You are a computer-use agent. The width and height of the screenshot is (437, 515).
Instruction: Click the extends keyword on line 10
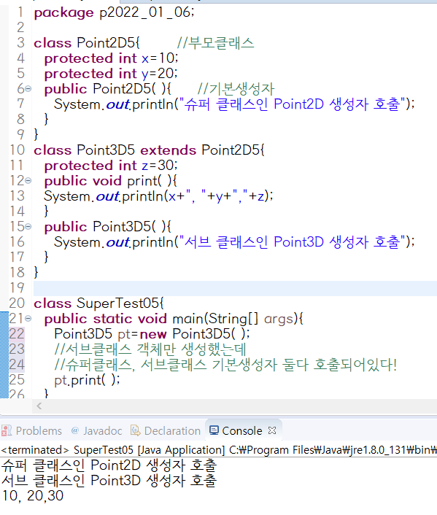click(x=169, y=150)
